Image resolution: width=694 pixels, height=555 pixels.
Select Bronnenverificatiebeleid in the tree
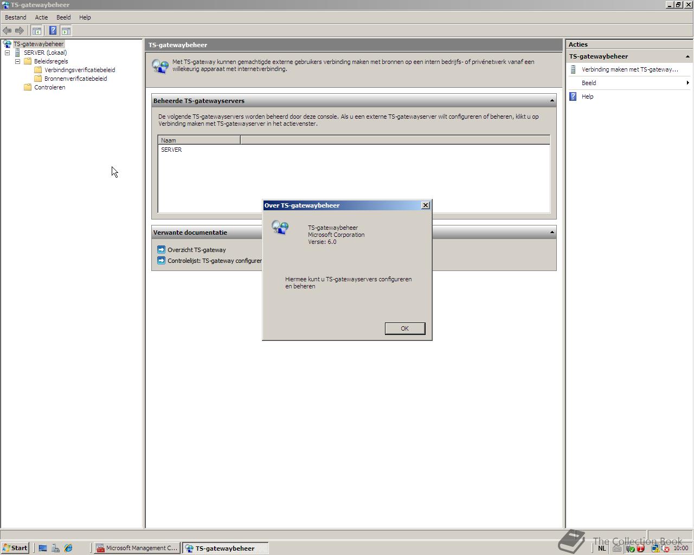[x=76, y=79]
